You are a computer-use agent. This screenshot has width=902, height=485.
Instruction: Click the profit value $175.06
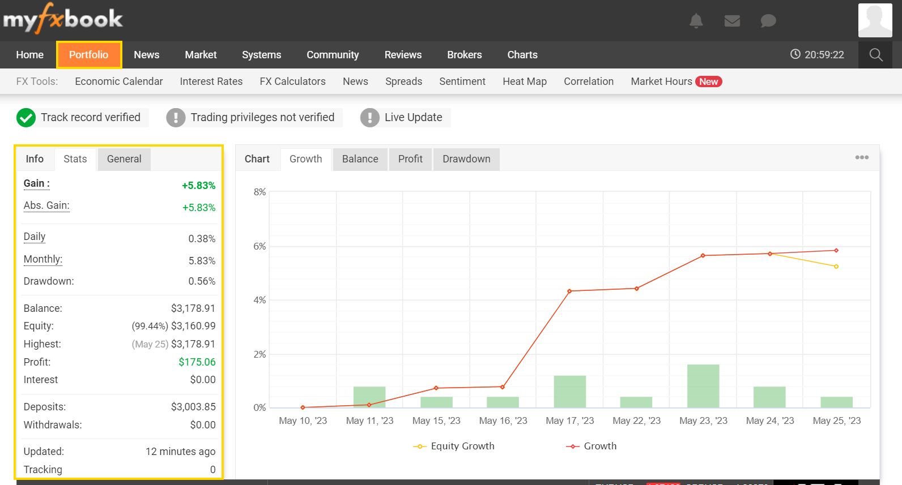coord(197,362)
